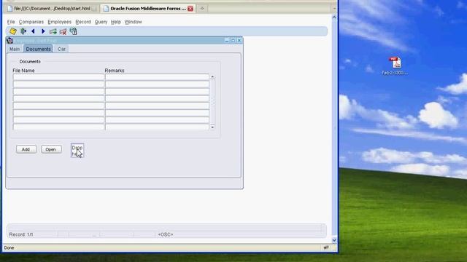This screenshot has height=262, width=467.
Task: Click the Add button
Action: click(x=26, y=149)
